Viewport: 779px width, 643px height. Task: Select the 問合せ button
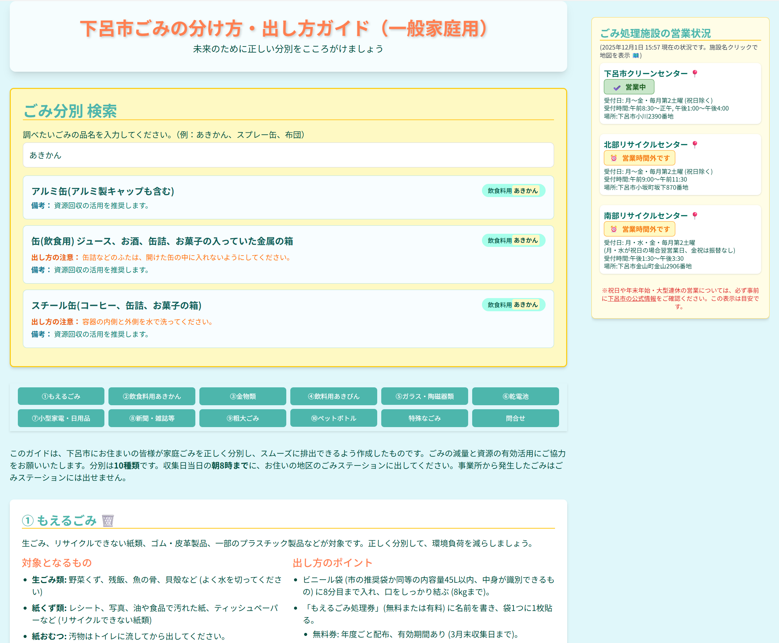point(515,418)
